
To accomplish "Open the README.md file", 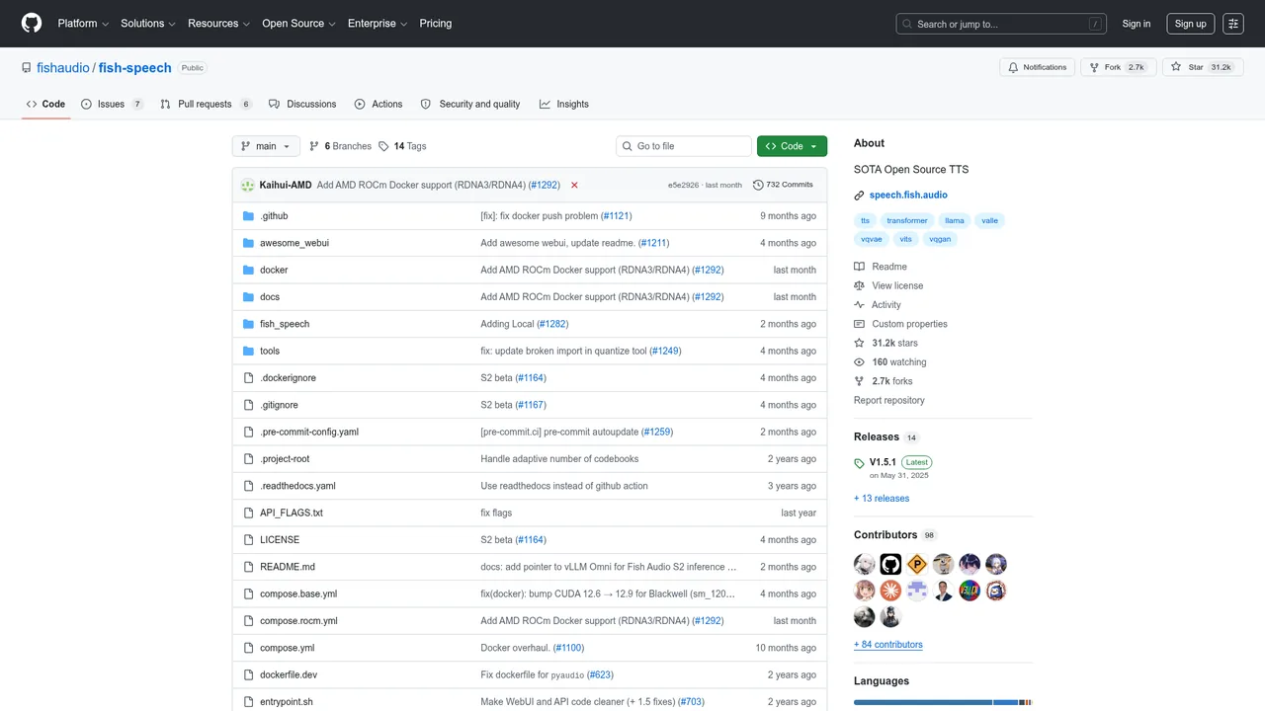I will click(288, 567).
